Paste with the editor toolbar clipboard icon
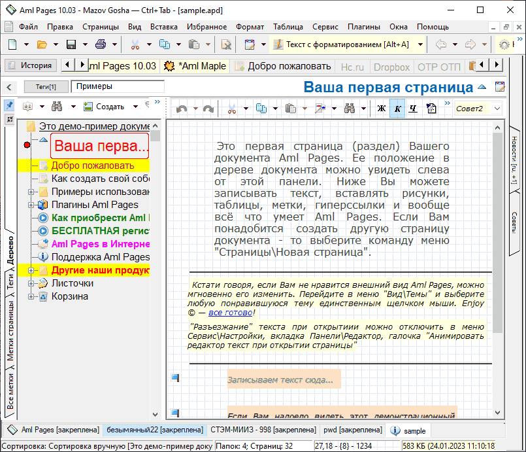Viewport: 526px width, 452px height. (x=291, y=109)
